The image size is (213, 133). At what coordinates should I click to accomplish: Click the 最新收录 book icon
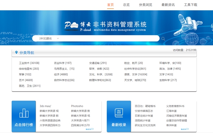(x=119, y=113)
